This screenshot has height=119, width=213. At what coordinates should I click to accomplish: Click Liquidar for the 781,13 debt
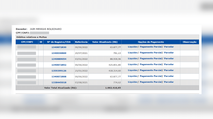133,53
